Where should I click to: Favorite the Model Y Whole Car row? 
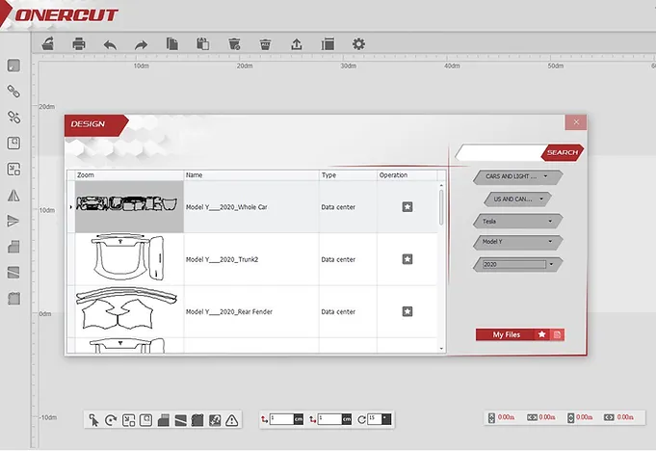[407, 206]
